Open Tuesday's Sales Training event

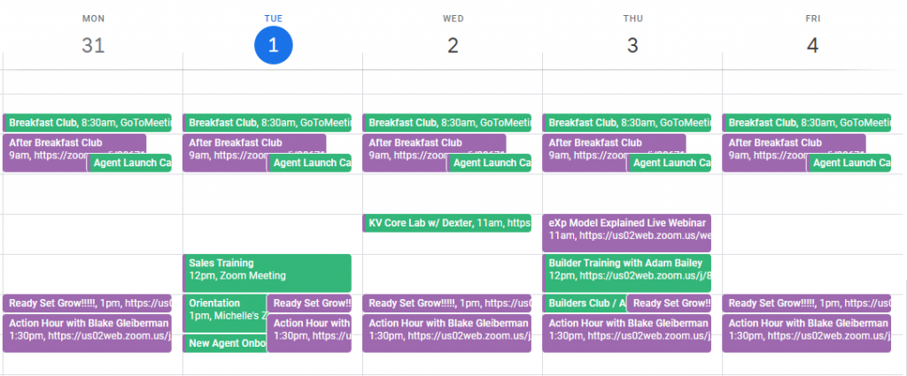267,272
